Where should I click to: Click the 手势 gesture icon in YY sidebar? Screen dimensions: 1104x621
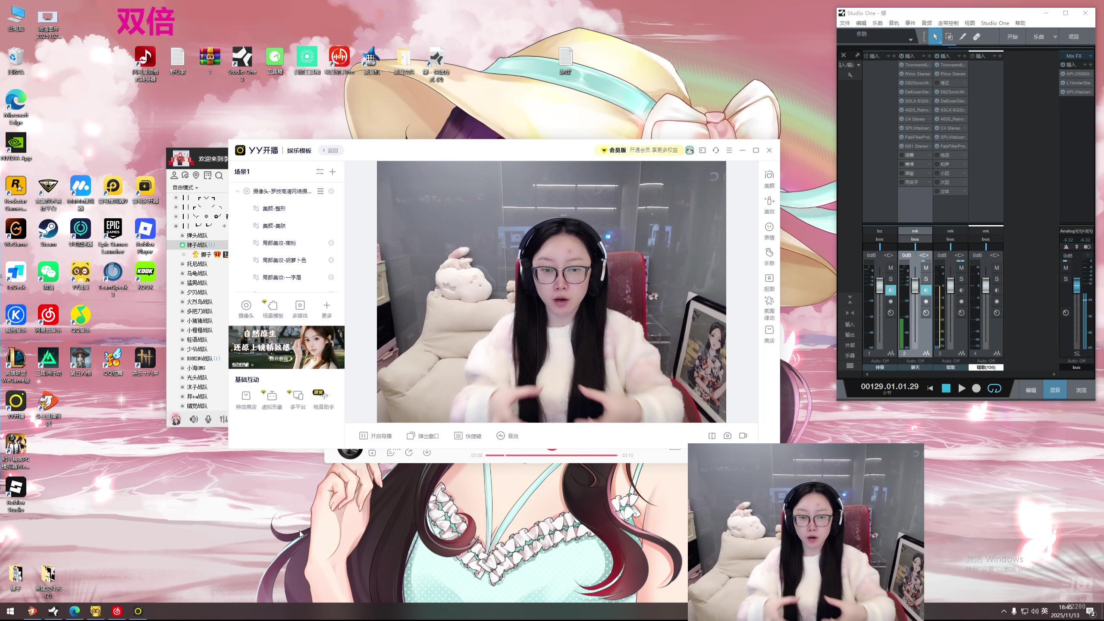pos(769,257)
